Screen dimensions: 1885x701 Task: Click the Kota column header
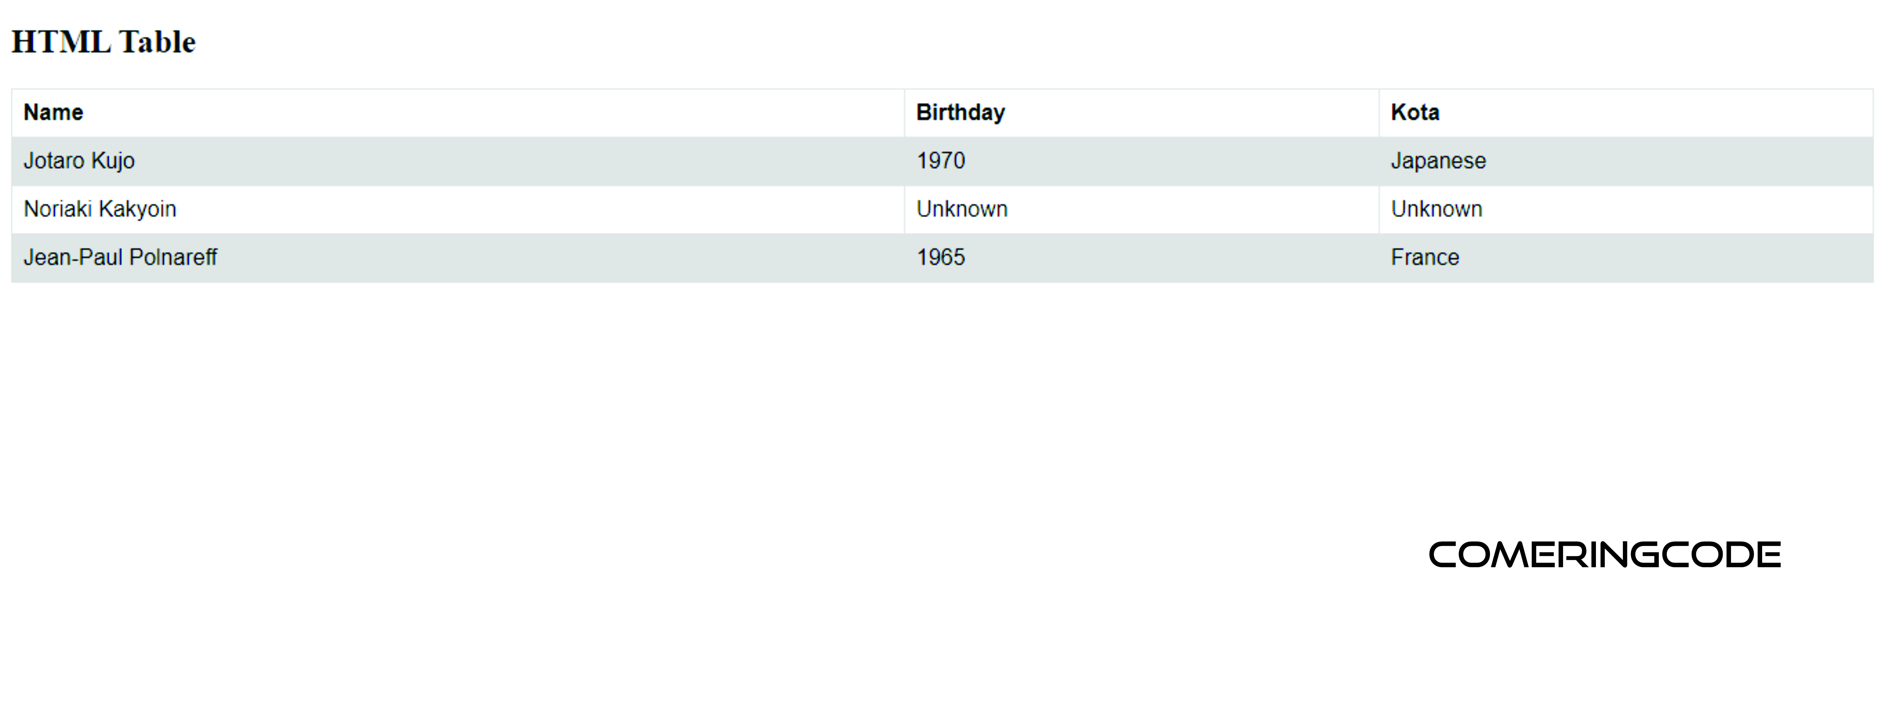point(1414,113)
